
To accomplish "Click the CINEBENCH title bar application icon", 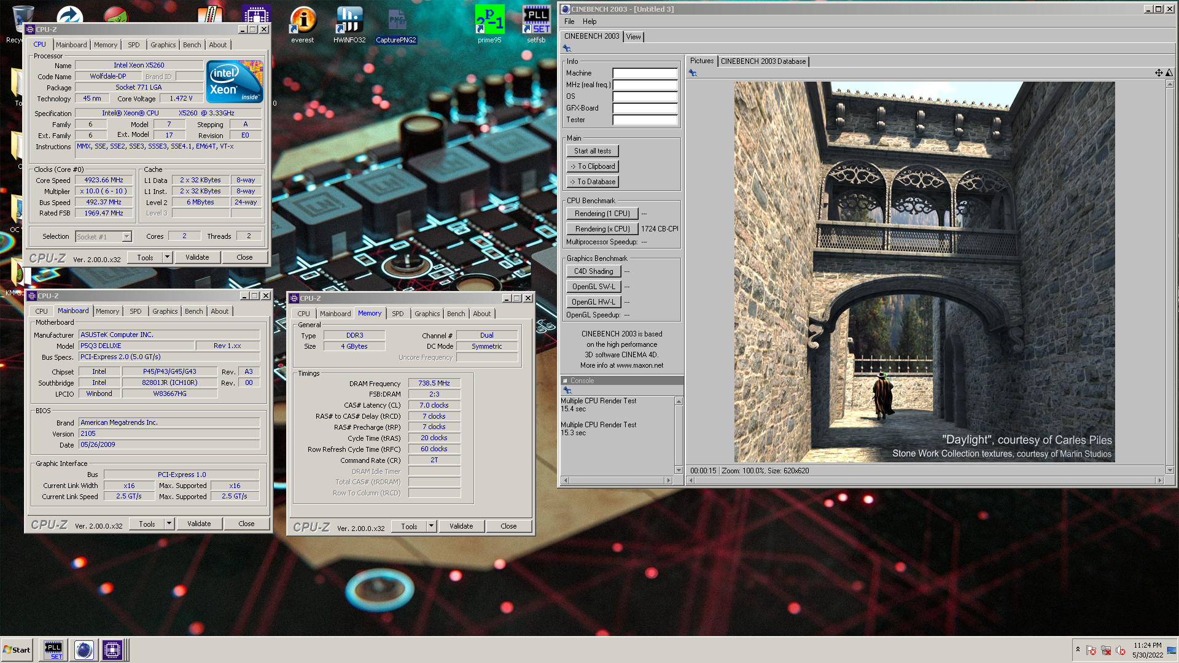I will point(566,9).
